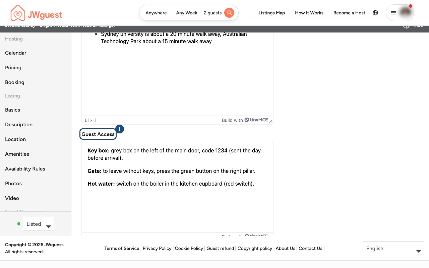
Task: Go to Pricing in sidebar
Action: (13, 68)
